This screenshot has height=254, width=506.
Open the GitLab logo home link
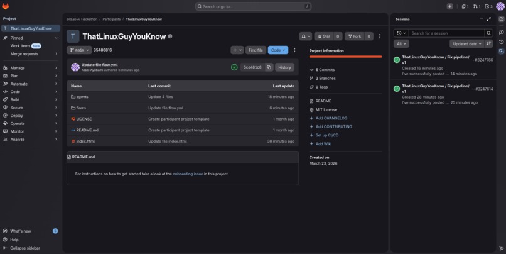(x=6, y=6)
